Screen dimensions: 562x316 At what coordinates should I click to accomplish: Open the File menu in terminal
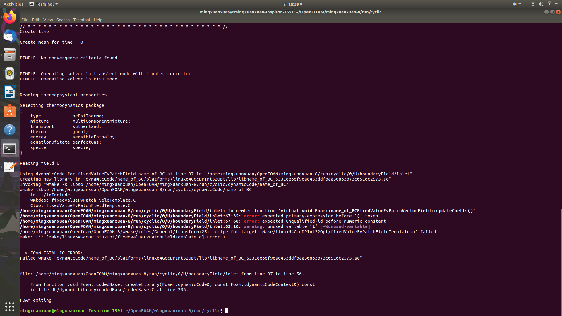click(x=25, y=20)
